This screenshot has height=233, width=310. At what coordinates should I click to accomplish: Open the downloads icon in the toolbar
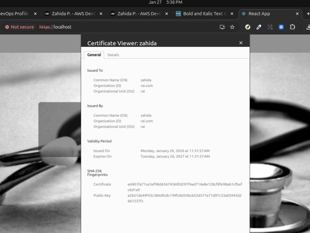[x=308, y=27]
